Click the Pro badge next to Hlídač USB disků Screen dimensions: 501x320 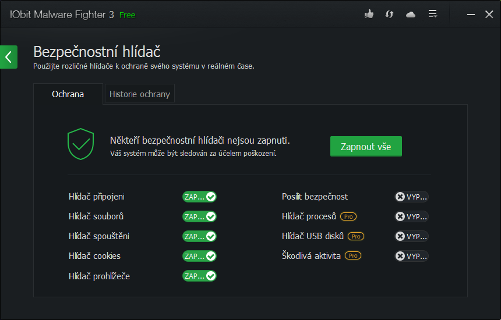356,236
